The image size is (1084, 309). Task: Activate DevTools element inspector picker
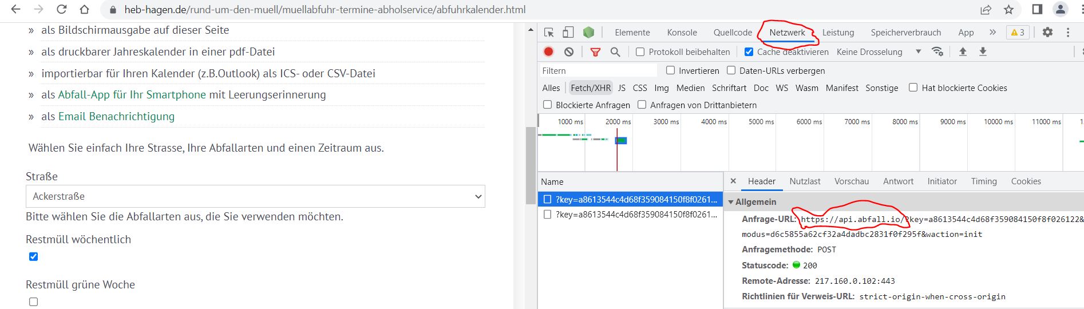[549, 33]
